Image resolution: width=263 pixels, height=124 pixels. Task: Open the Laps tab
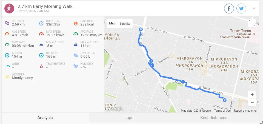coord(129,118)
